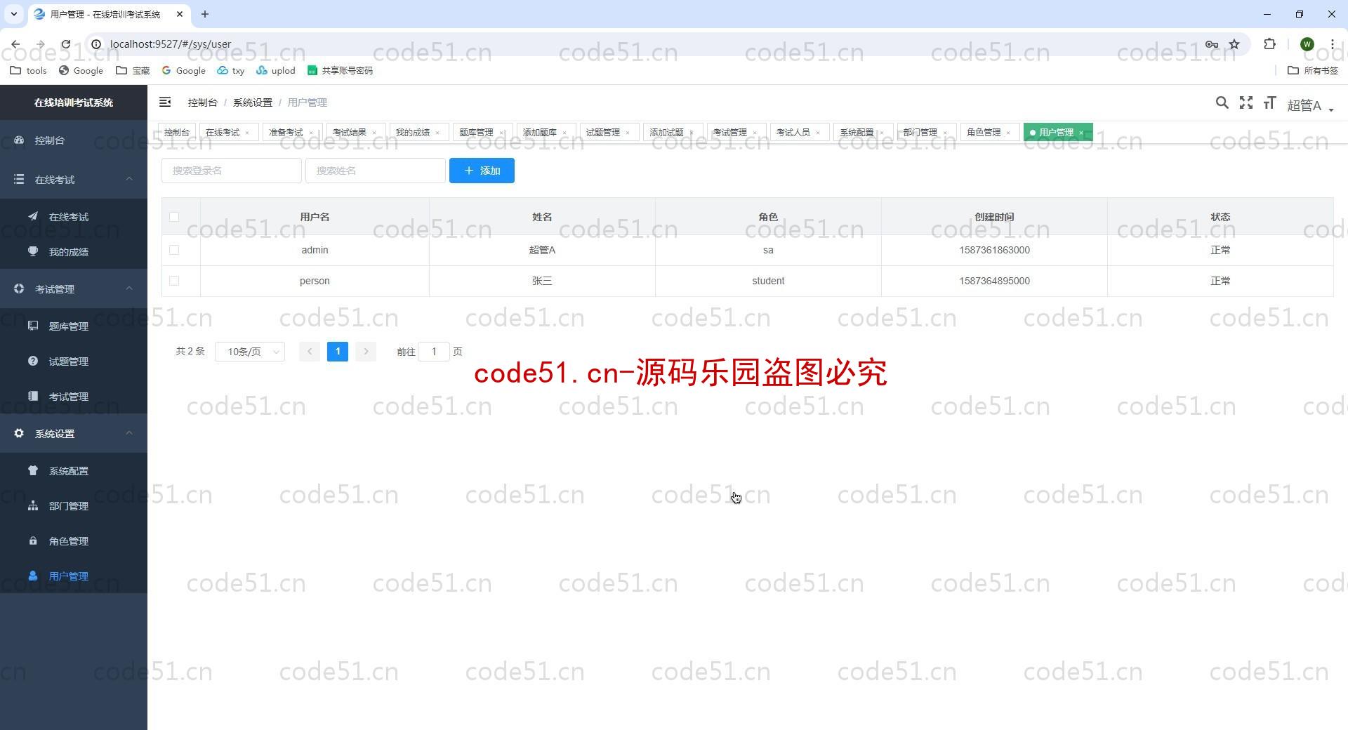
Task: Focus the 搜索姓名 input
Action: click(x=376, y=171)
